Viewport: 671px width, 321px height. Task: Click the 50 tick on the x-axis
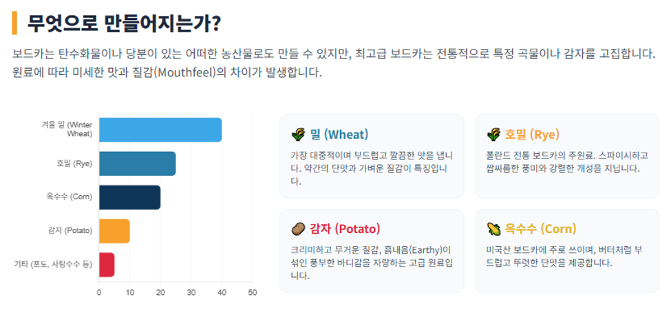(253, 293)
